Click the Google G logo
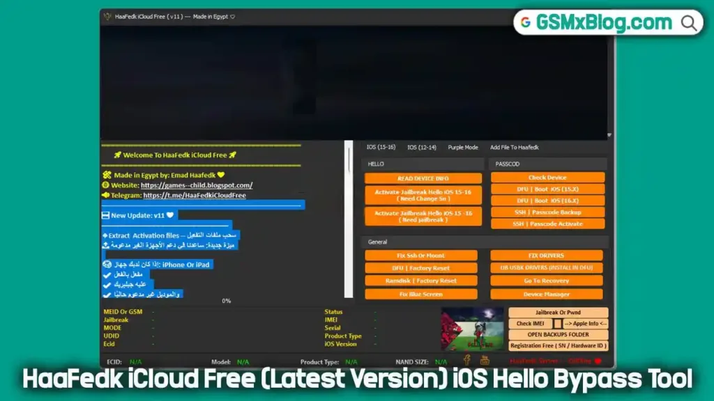Viewport: 714px width, 401px height. [526, 22]
